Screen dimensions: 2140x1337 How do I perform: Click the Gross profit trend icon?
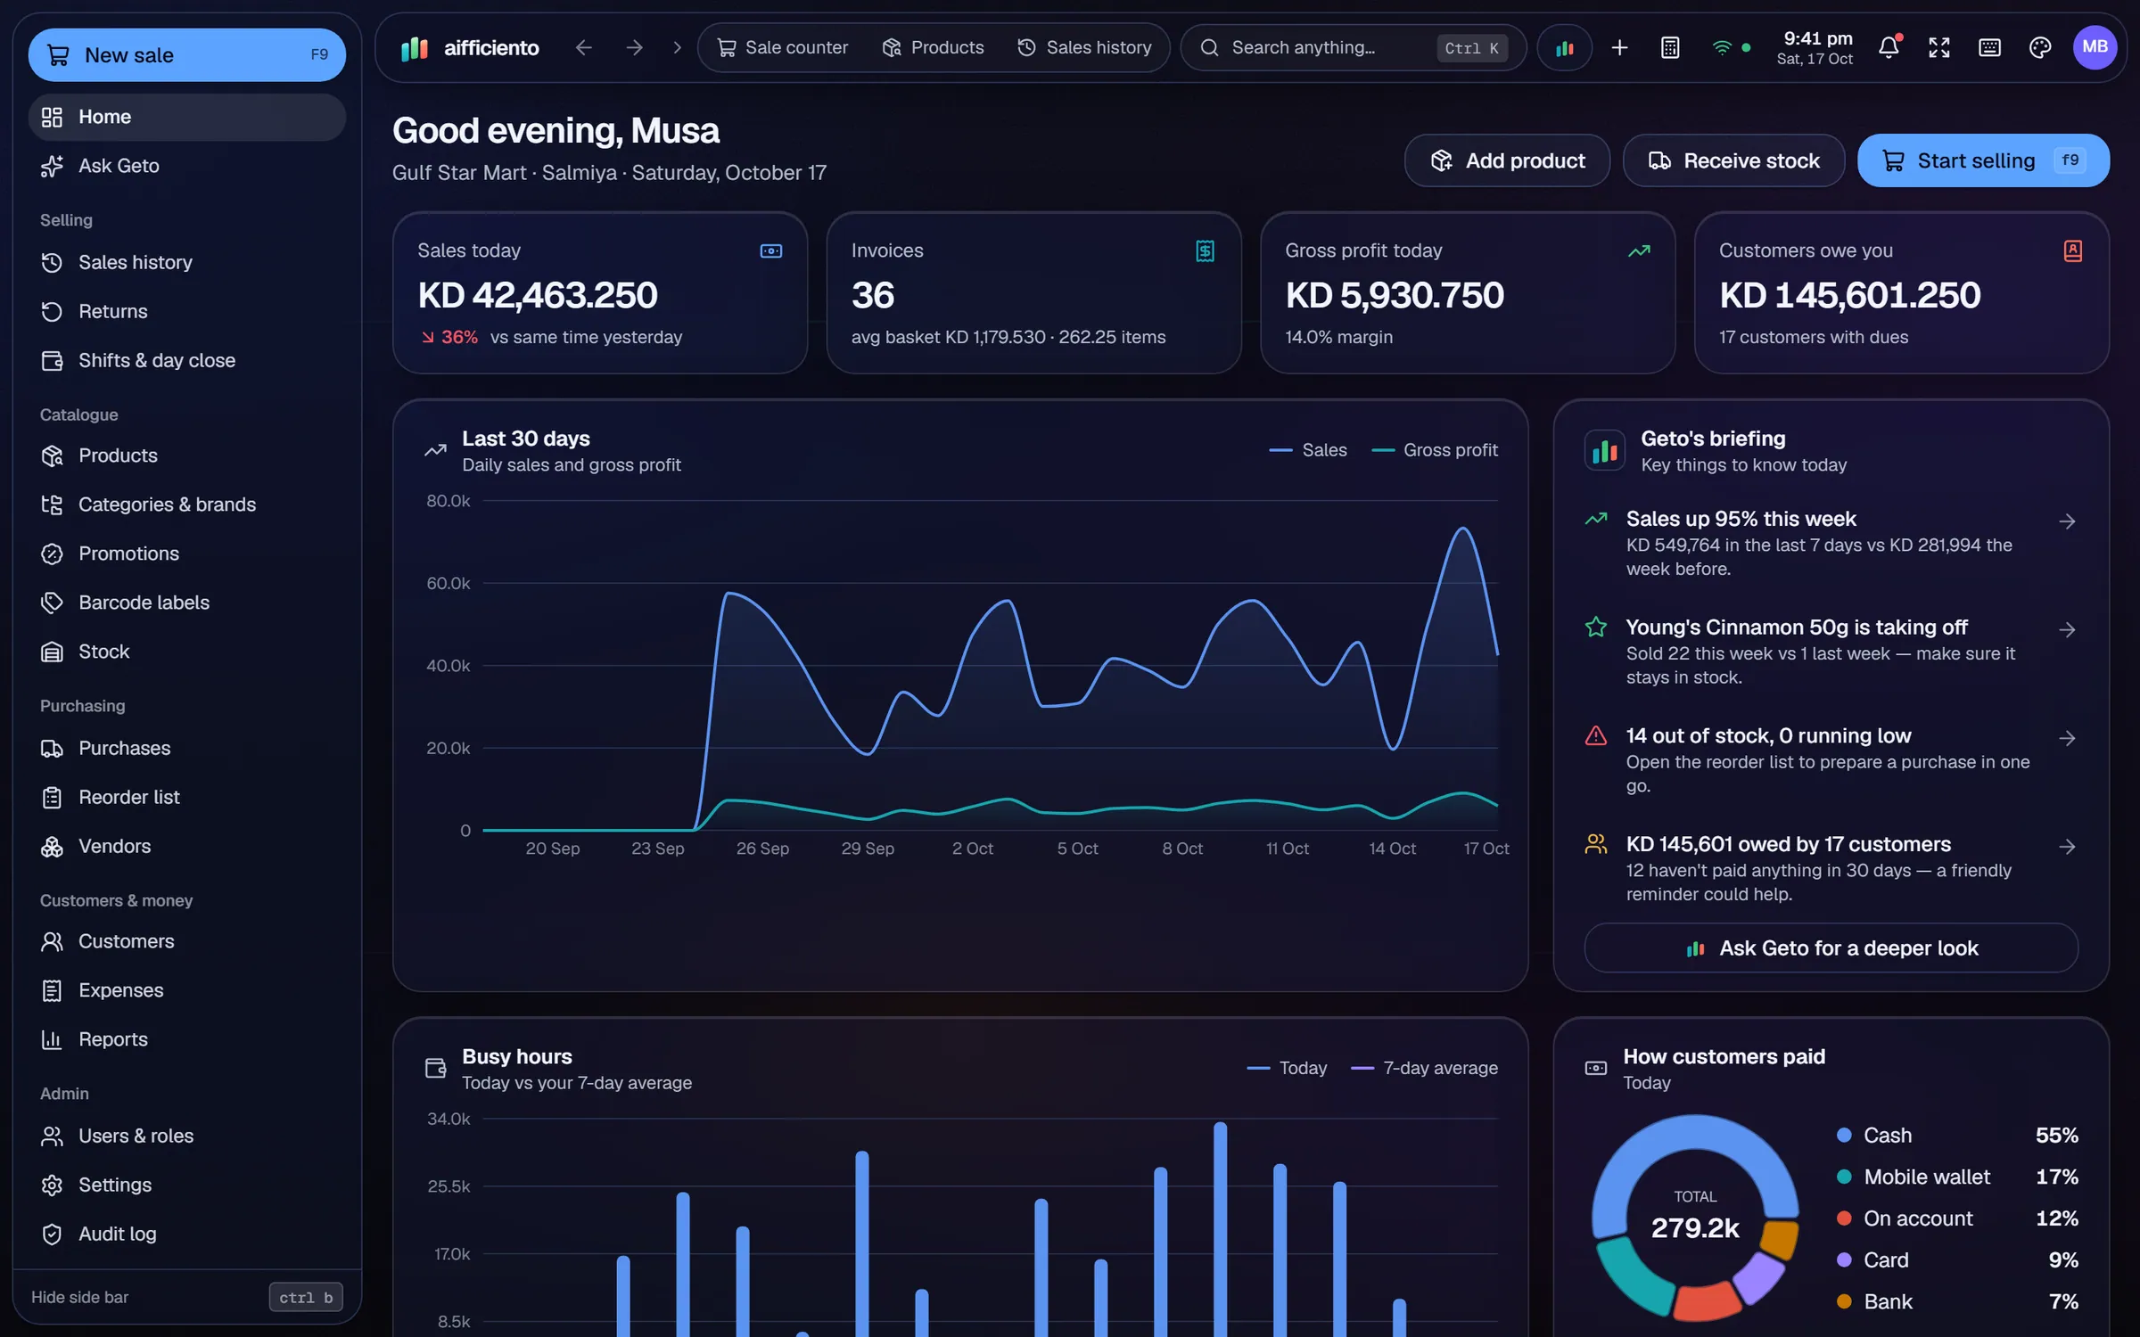point(1639,251)
